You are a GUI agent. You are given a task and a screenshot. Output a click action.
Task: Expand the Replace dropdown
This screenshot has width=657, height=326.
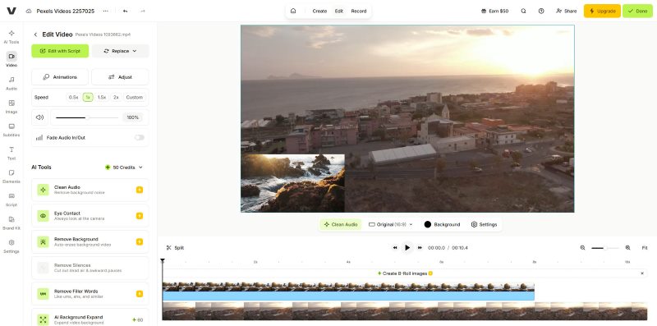120,51
